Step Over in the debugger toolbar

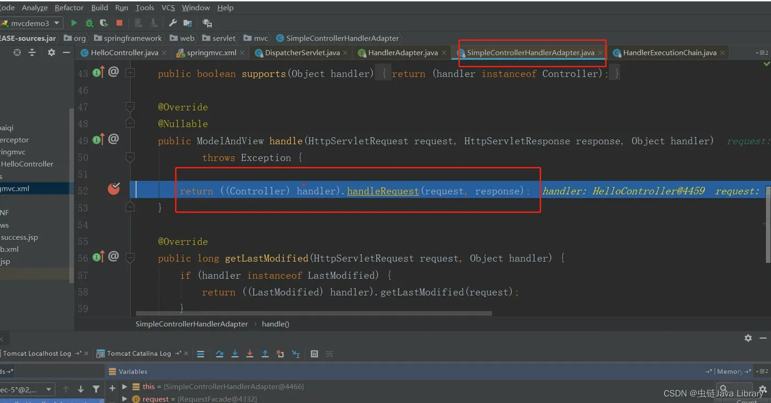pyautogui.click(x=220, y=354)
